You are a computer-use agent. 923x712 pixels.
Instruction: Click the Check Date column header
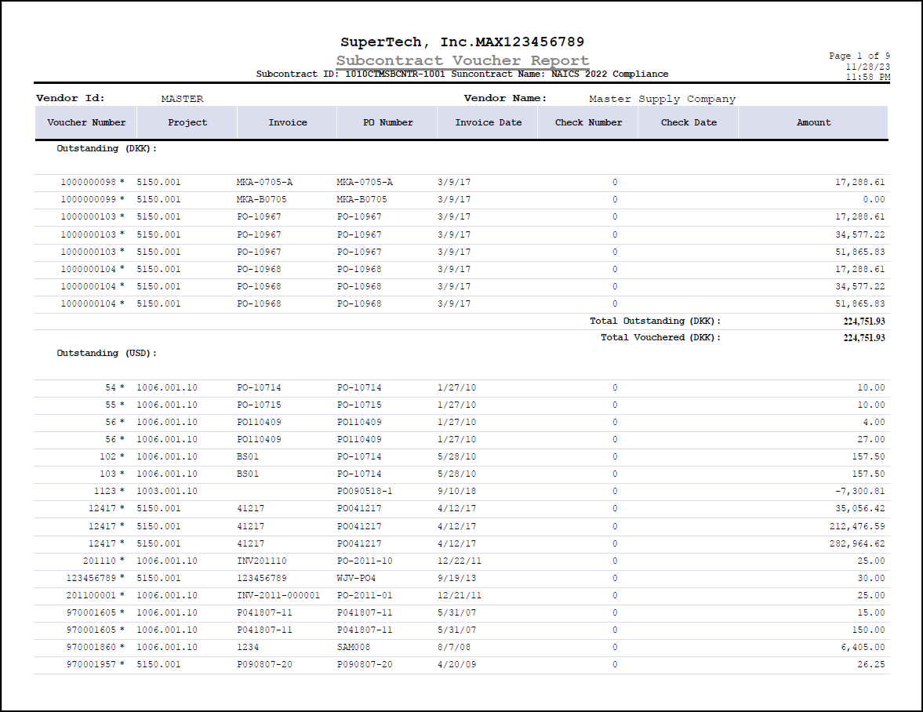tap(689, 122)
